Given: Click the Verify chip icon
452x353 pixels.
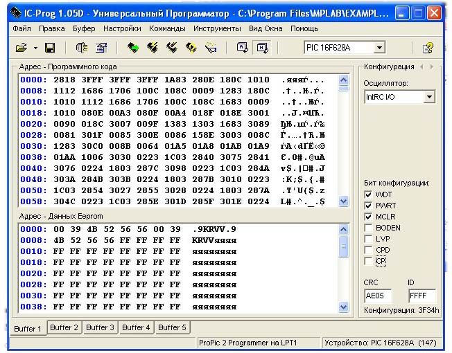Looking at the screenshot, I should coord(191,48).
